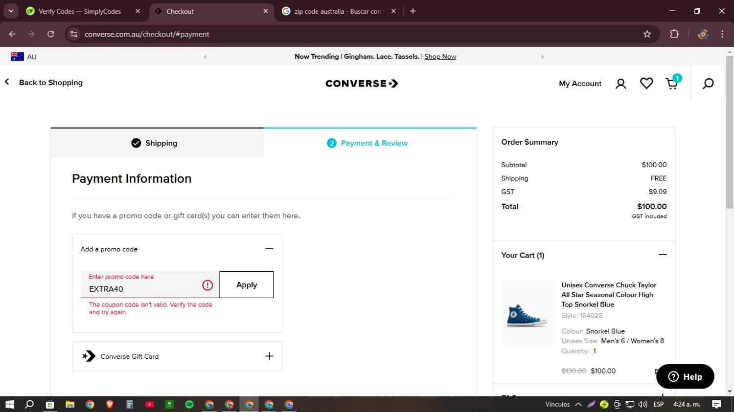Open YouTube app from taskbar

tap(150, 404)
